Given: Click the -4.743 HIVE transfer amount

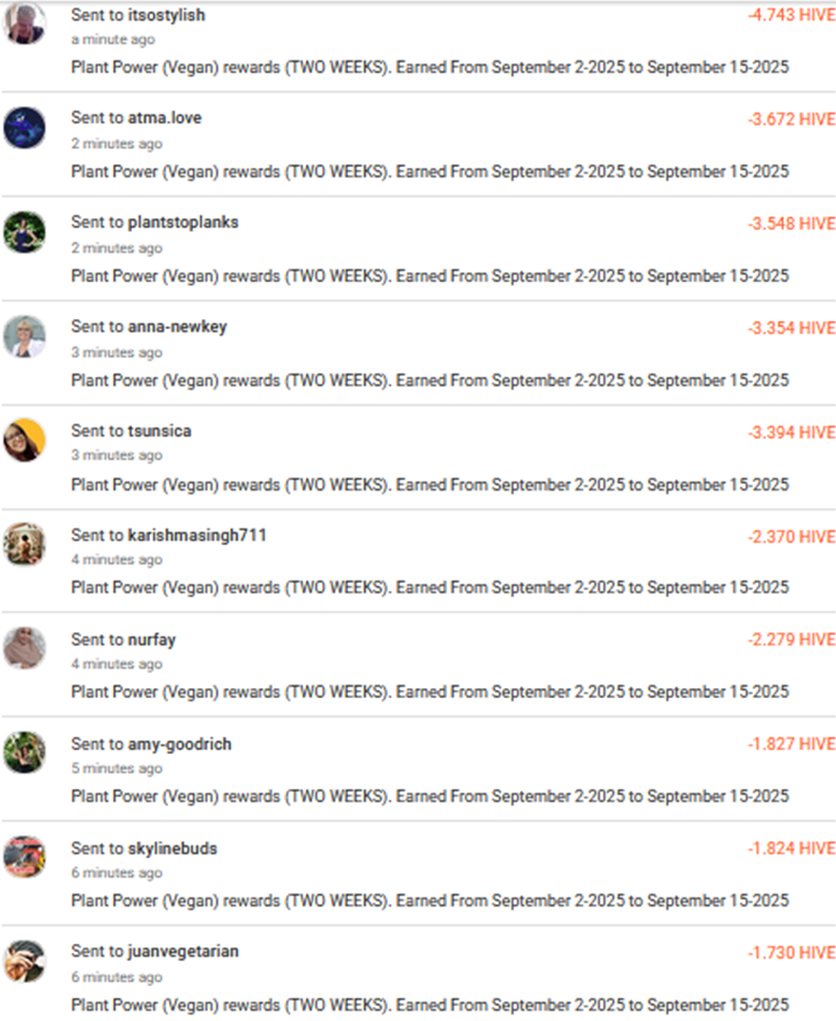Looking at the screenshot, I should 792,16.
